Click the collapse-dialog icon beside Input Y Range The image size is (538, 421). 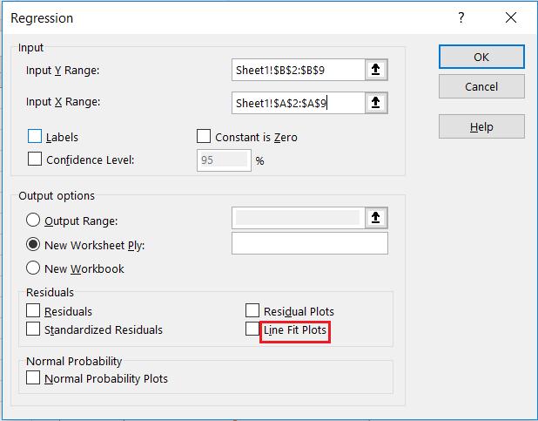[376, 70]
